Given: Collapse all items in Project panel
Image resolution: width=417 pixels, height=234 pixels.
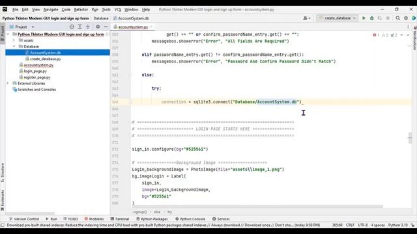Looking at the screenshot, I should pos(88,27).
